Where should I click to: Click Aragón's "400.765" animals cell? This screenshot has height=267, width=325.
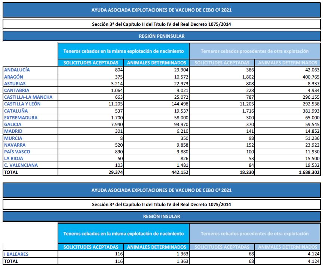tap(311, 77)
